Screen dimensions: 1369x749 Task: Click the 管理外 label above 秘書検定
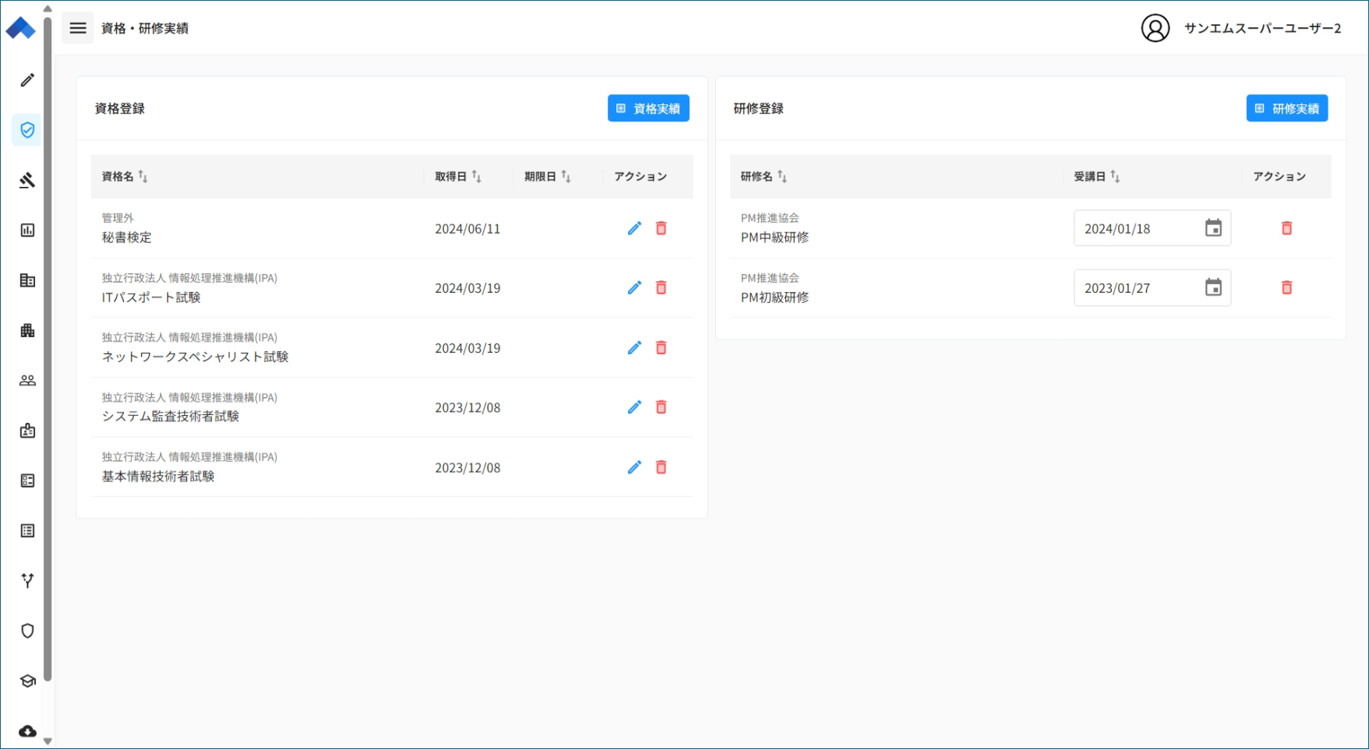[x=118, y=218]
